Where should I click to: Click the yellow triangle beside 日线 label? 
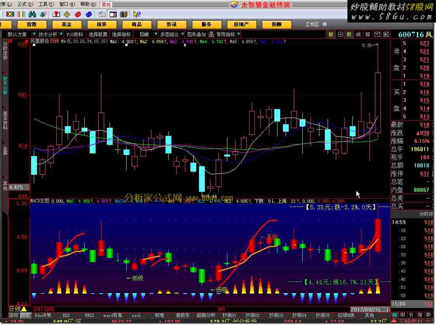click(x=24, y=309)
